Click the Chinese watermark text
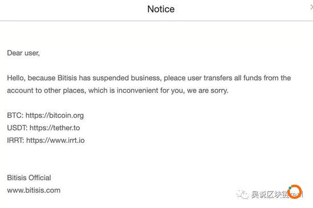Screen dimensions: 313x208 pyautogui.click(x=270, y=194)
